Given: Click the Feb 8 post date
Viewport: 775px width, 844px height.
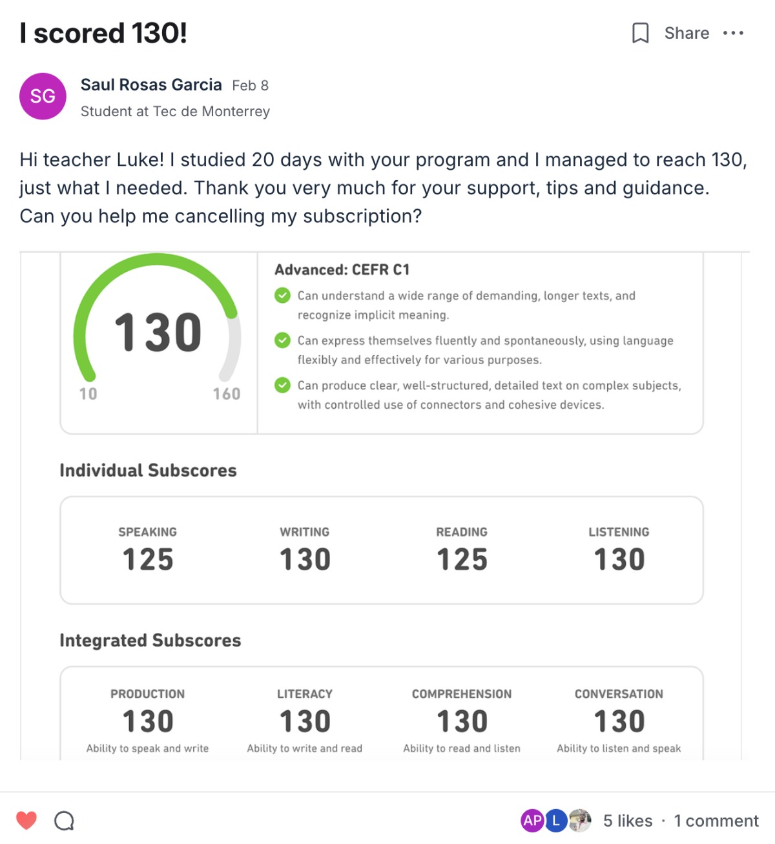Looking at the screenshot, I should pos(250,85).
